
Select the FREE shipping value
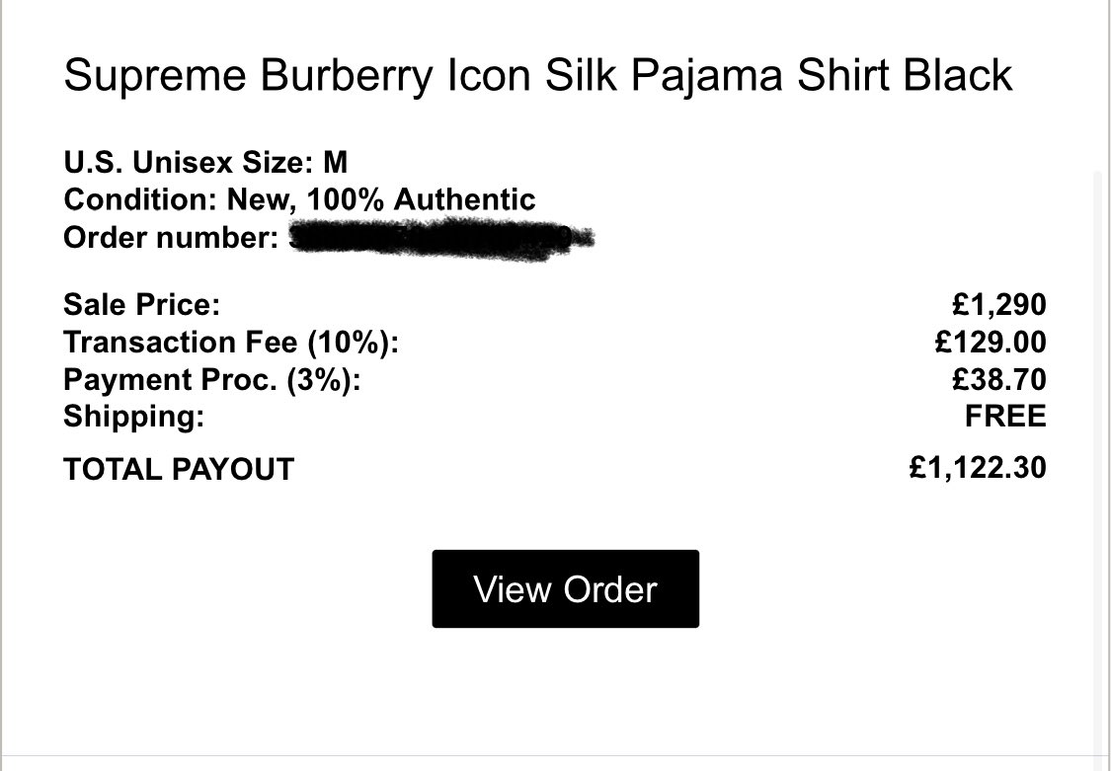(1005, 417)
